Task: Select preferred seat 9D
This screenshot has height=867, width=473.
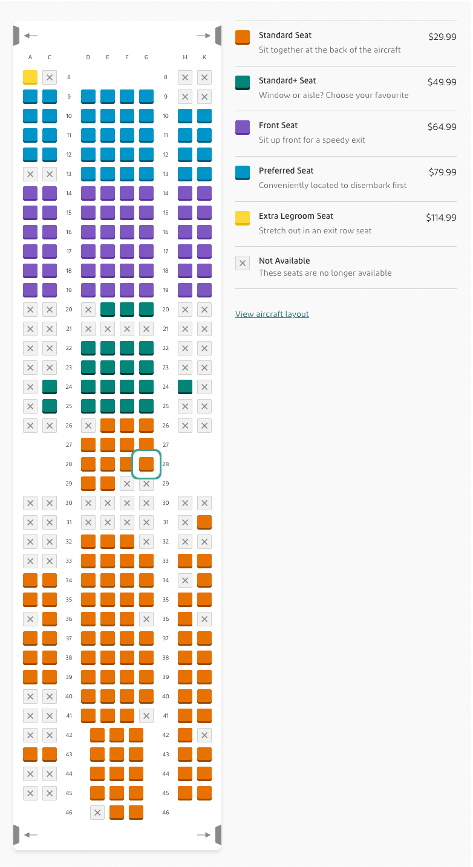Action: [x=88, y=97]
